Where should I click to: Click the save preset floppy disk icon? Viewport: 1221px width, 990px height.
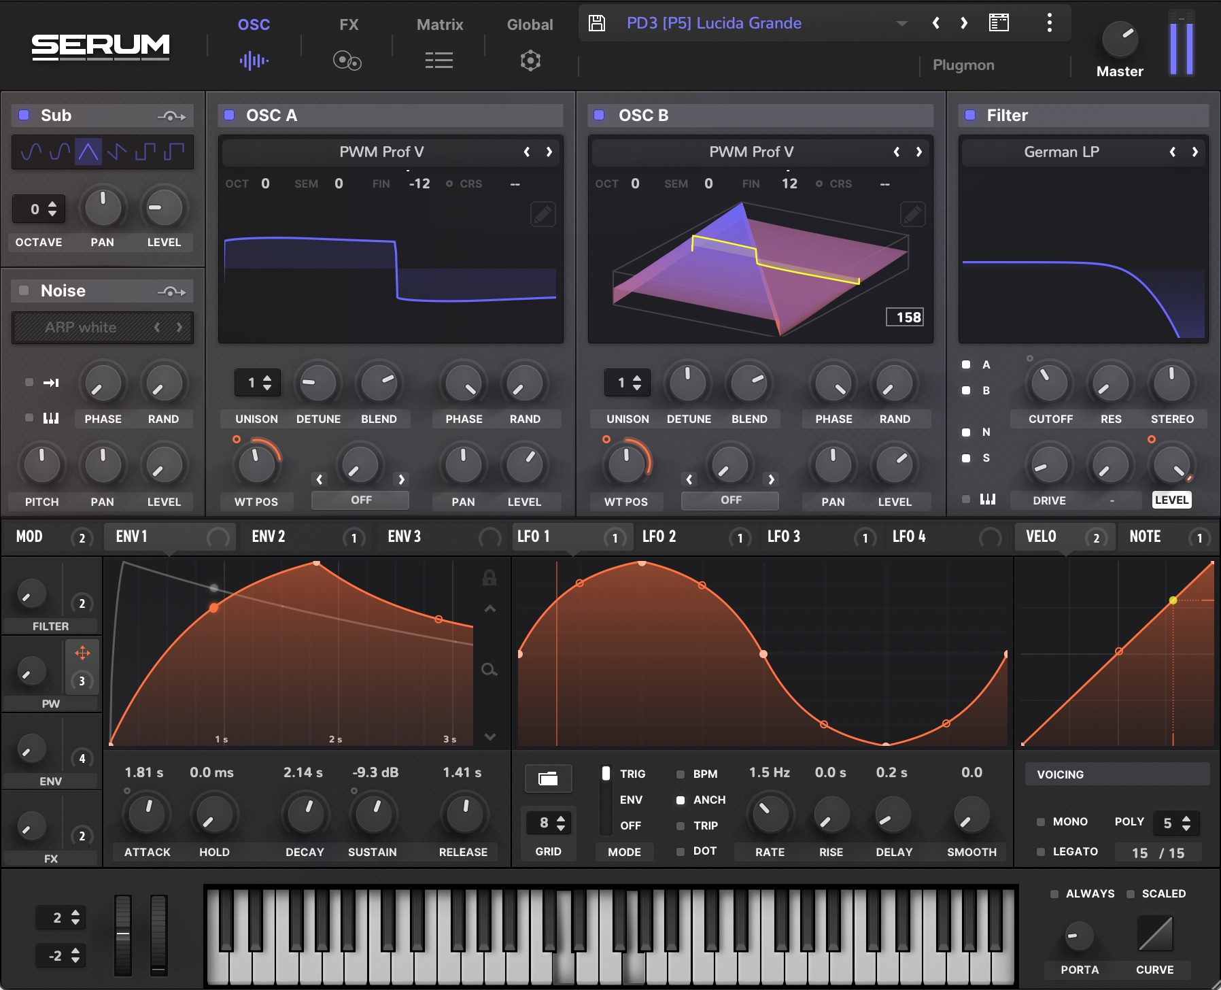tap(596, 23)
